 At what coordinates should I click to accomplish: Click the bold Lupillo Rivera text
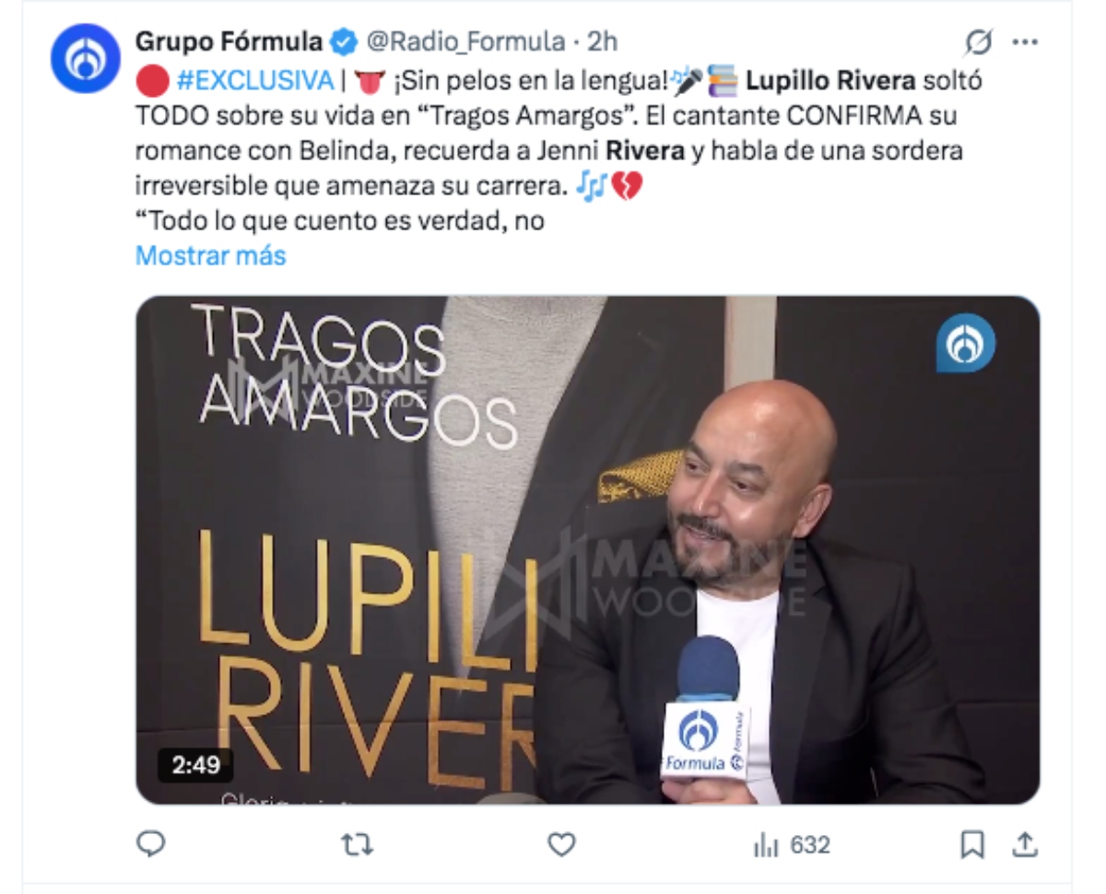coord(830,81)
